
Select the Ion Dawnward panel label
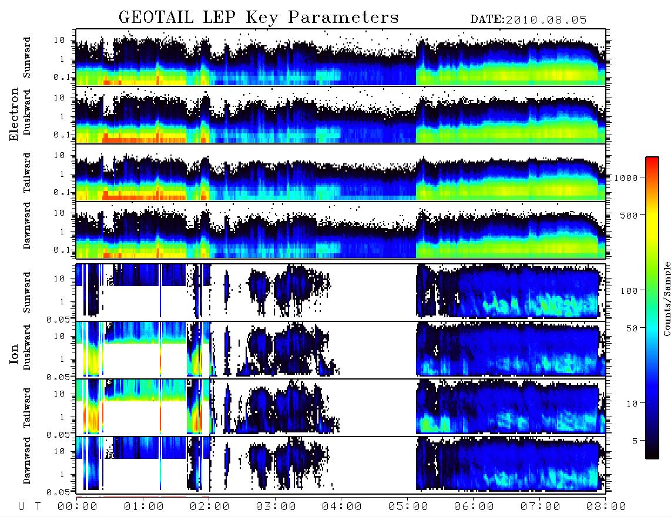click(27, 460)
